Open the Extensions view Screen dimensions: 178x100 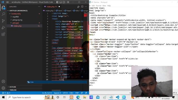pyautogui.click(x=3, y=34)
